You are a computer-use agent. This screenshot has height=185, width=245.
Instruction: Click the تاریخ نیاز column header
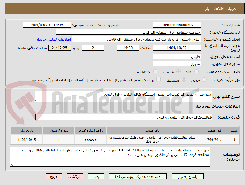[27, 131]
